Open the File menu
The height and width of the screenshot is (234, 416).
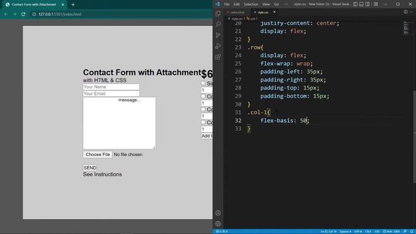[x=227, y=5]
